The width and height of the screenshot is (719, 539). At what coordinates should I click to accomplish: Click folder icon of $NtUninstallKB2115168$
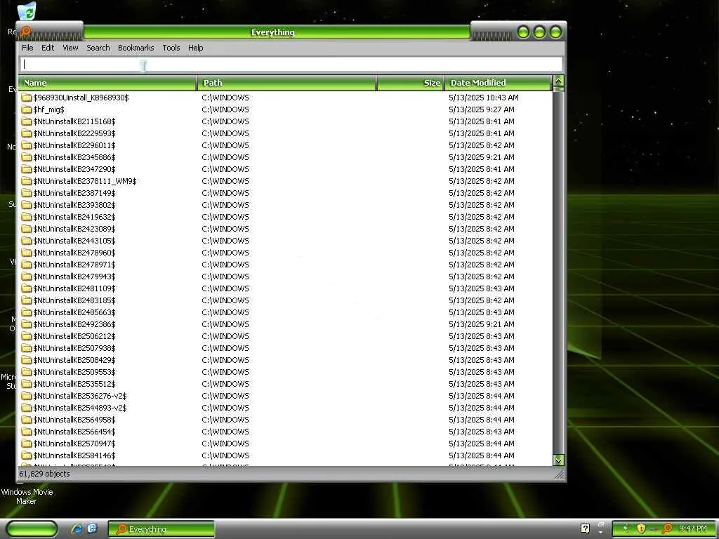27,121
